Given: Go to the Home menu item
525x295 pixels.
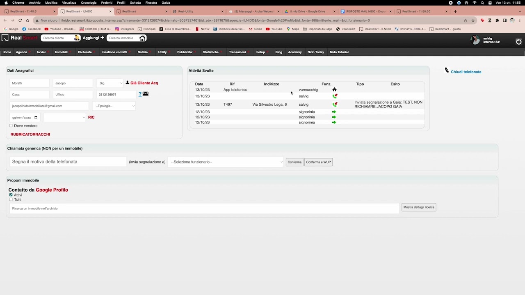Looking at the screenshot, I should click(x=7, y=52).
